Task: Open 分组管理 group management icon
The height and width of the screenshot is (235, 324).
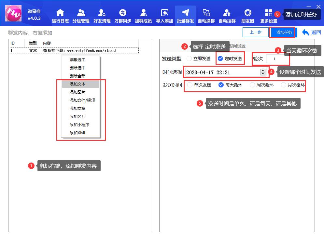Action: click(81, 13)
